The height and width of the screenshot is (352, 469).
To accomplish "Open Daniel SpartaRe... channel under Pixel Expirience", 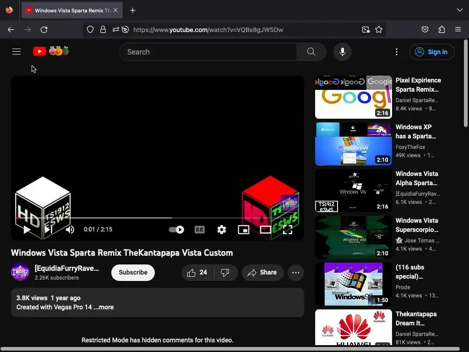I will pyautogui.click(x=417, y=100).
